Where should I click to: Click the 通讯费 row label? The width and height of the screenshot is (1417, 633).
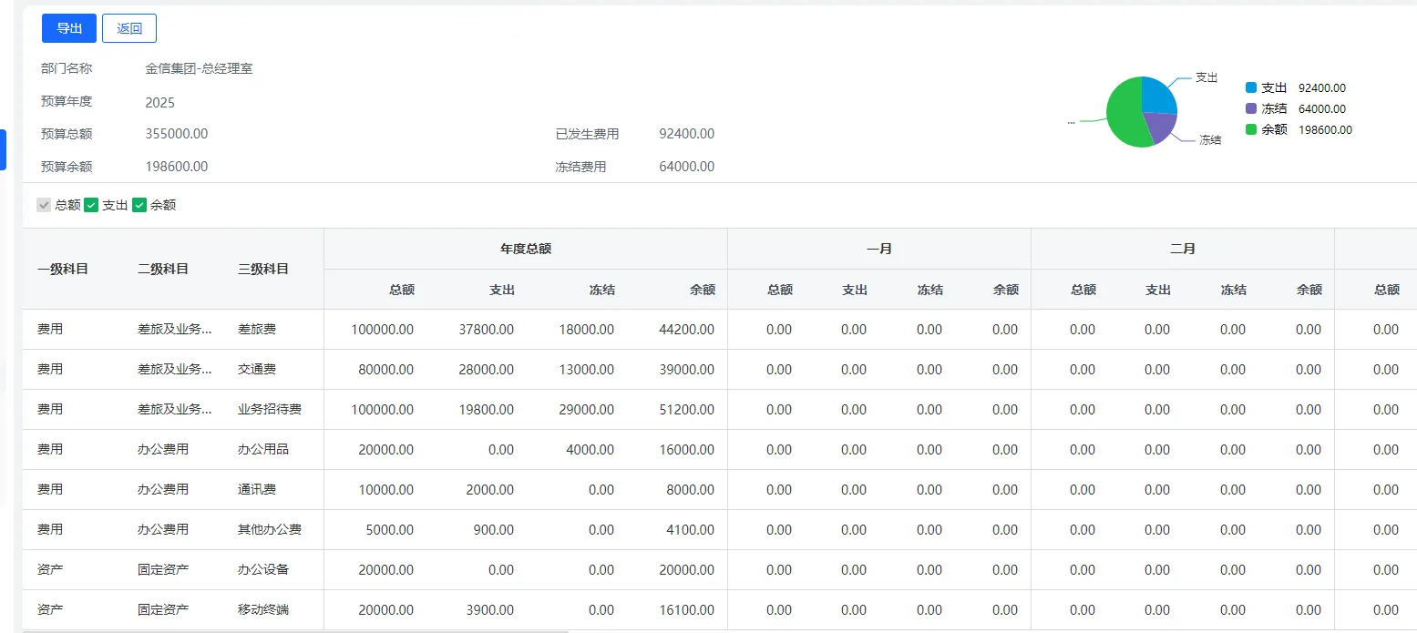tap(257, 490)
